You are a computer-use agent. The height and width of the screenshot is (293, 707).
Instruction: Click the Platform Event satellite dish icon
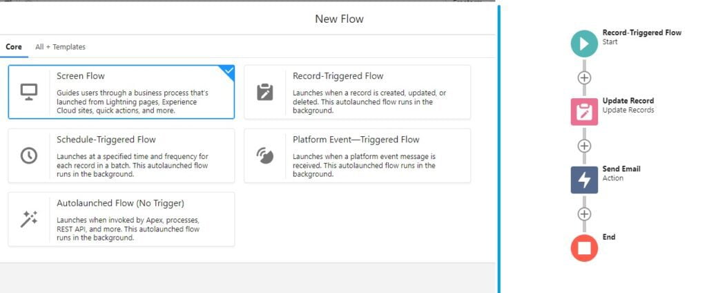(264, 155)
